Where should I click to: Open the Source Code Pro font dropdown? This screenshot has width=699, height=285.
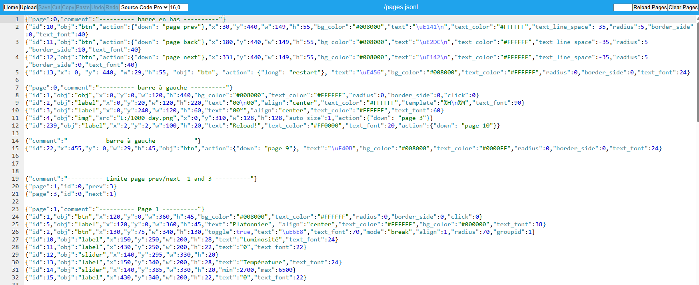click(144, 7)
